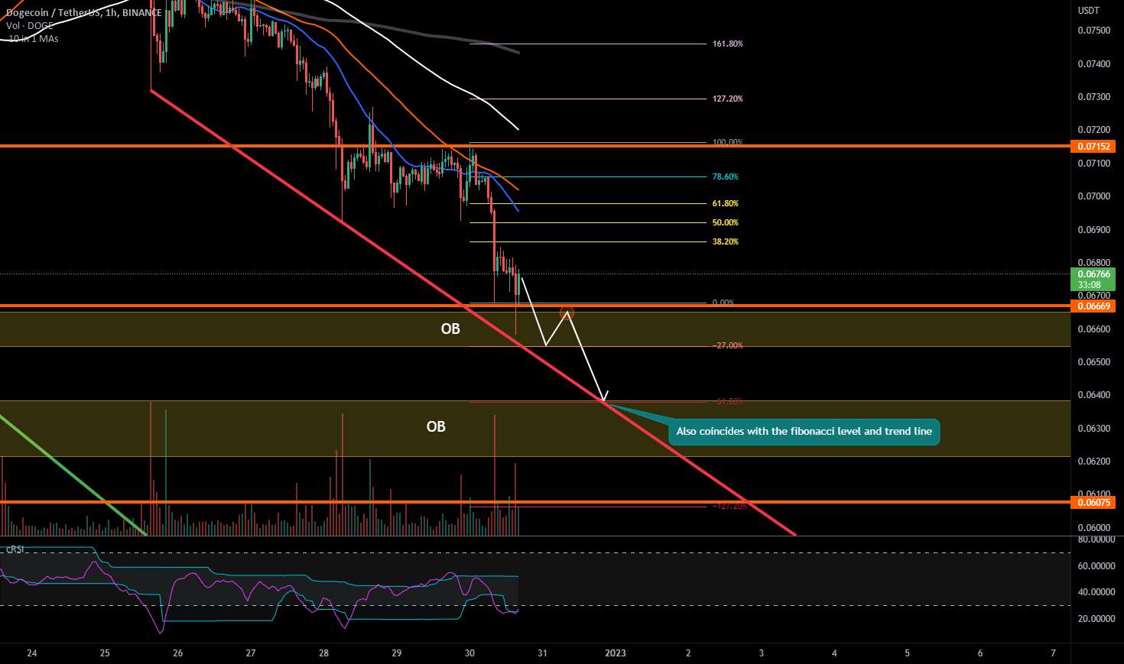Image resolution: width=1124 pixels, height=664 pixels.
Task: Click date 30 on the time axis
Action: (469, 653)
